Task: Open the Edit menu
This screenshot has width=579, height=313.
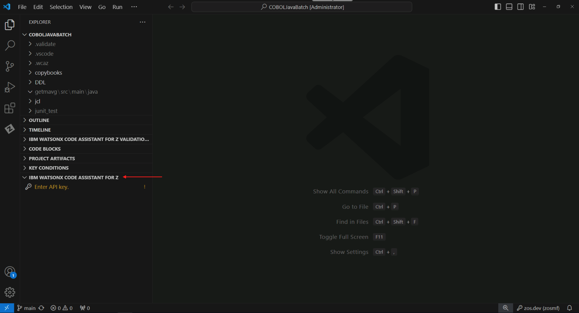Action: [38, 7]
